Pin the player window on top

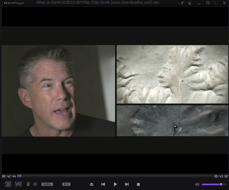point(181,3)
